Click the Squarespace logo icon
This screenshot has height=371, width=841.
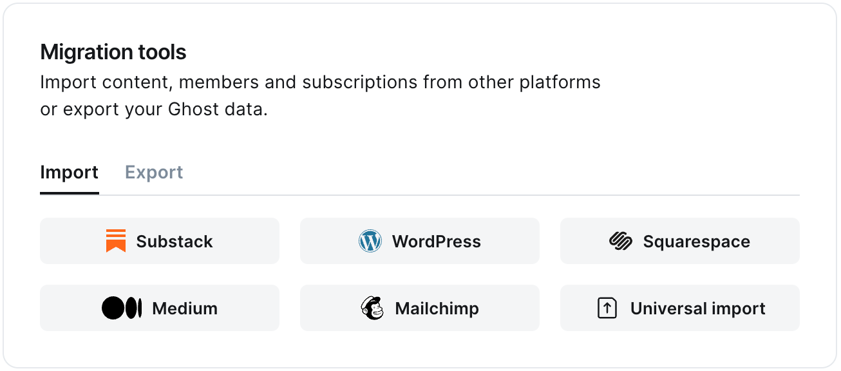[x=621, y=241]
